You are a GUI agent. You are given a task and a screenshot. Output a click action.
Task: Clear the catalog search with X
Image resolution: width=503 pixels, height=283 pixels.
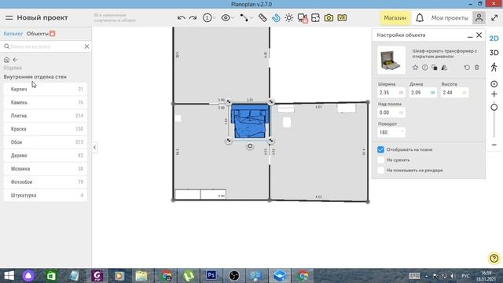click(x=86, y=46)
